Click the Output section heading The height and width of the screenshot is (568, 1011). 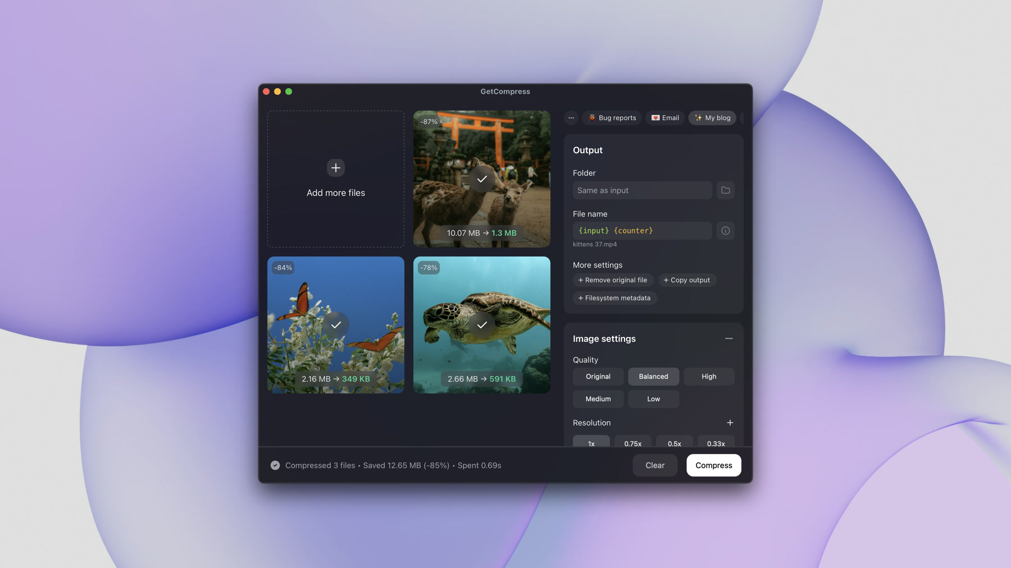588,150
